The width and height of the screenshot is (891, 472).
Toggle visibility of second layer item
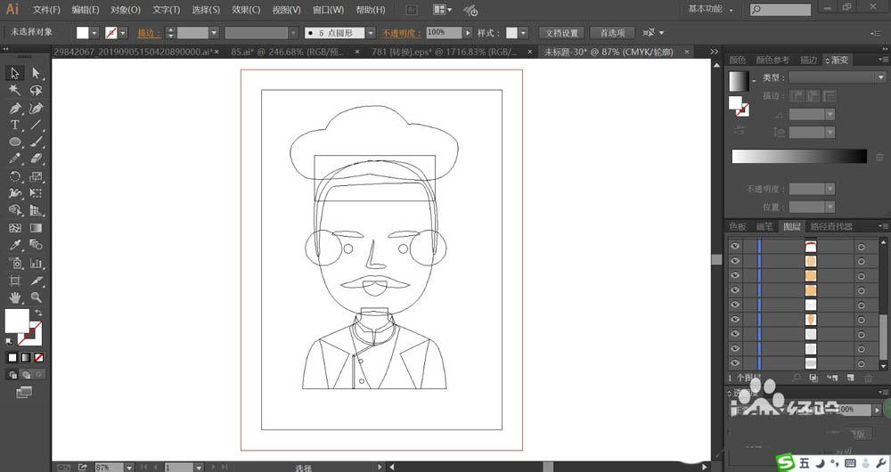(x=735, y=261)
